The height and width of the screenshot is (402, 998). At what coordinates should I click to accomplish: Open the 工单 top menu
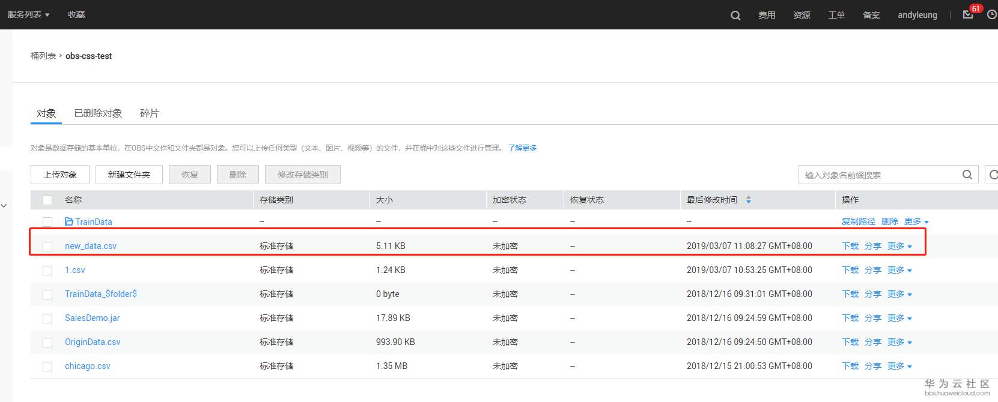[x=836, y=15]
